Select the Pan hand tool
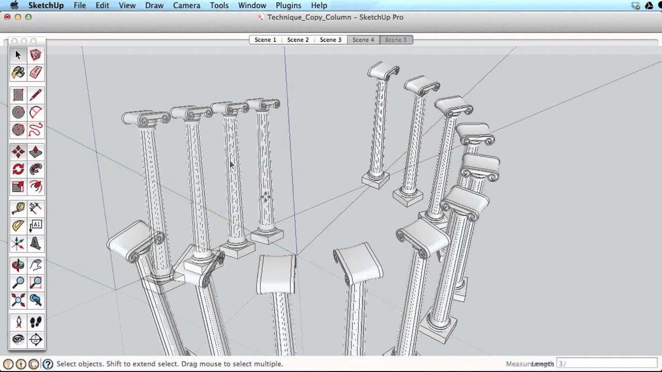The height and width of the screenshot is (372, 662). (x=35, y=266)
